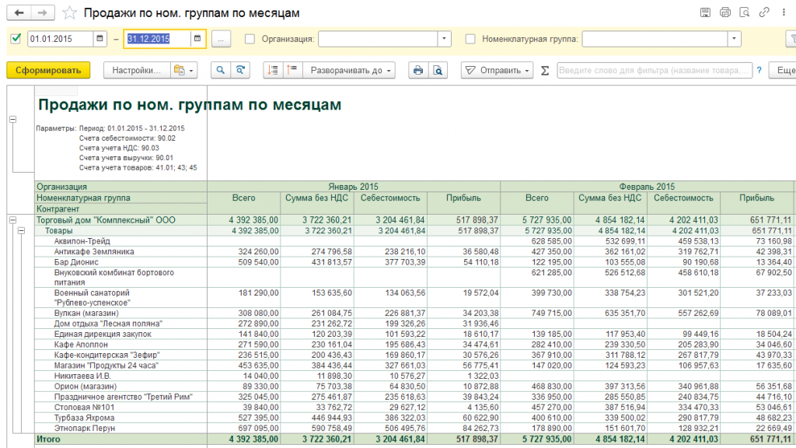The image size is (796, 448).
Task: Click the Сформировать button
Action: tap(48, 70)
